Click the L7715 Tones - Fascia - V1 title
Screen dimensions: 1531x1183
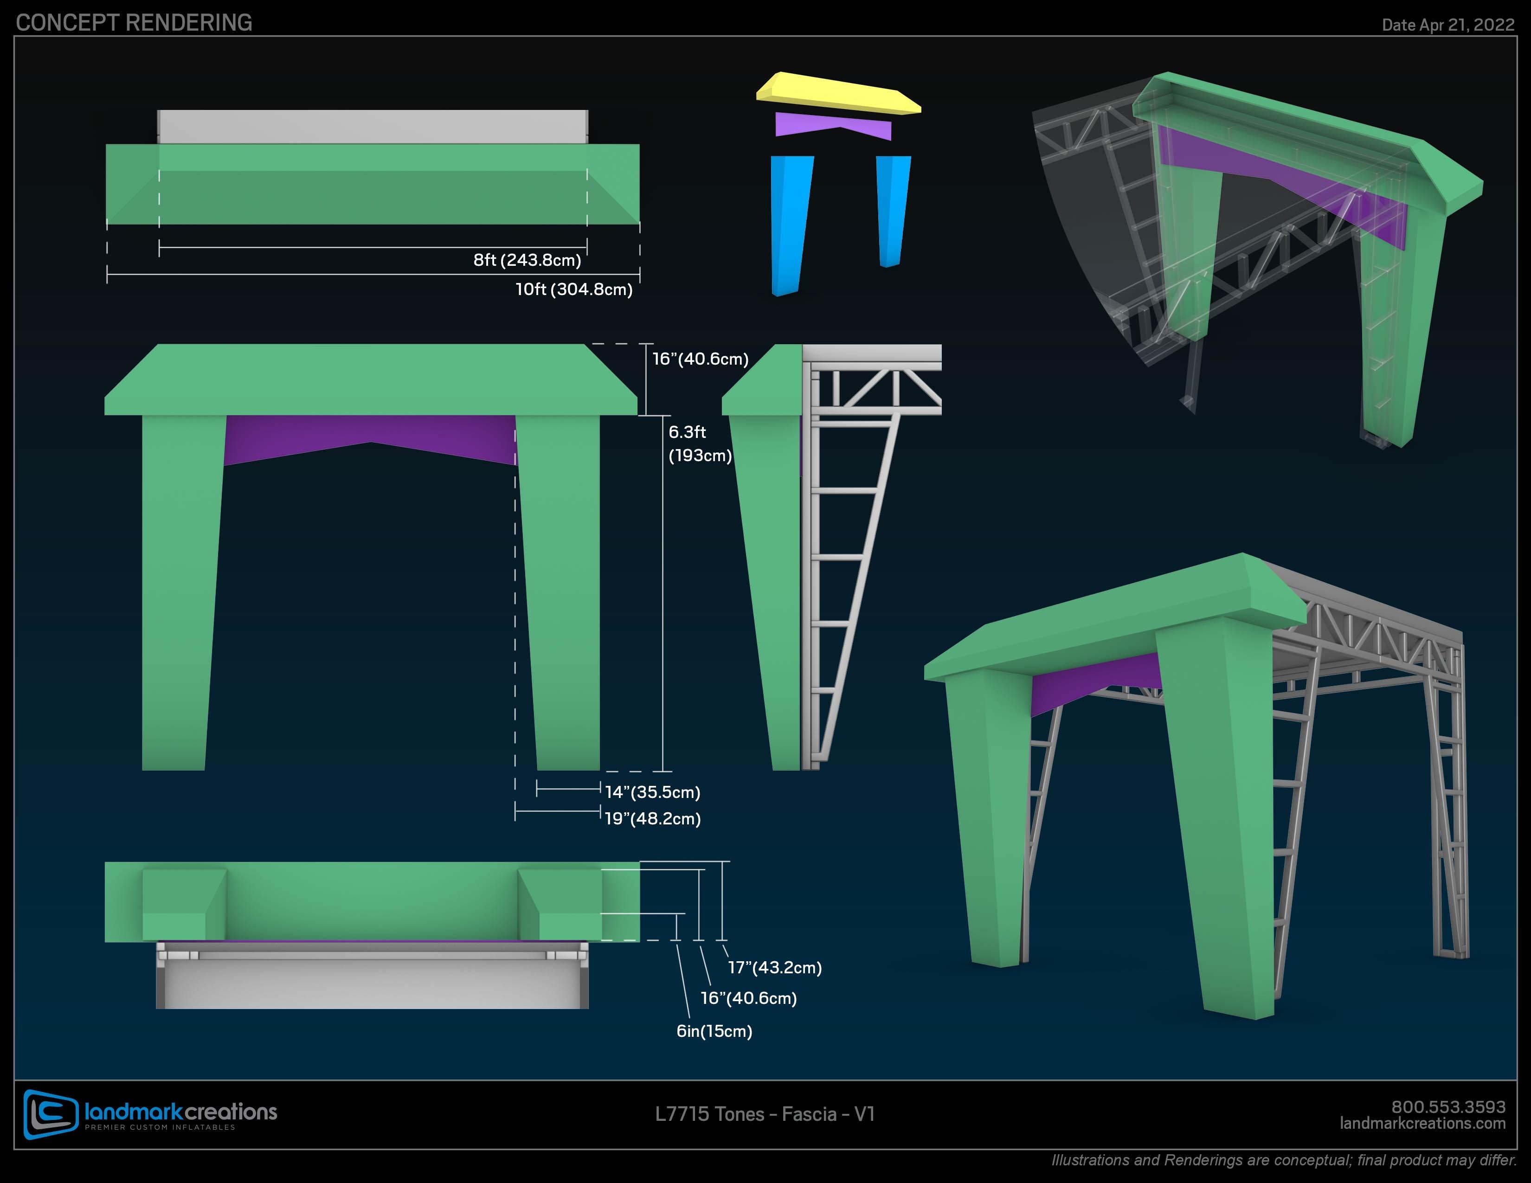[x=765, y=1114]
